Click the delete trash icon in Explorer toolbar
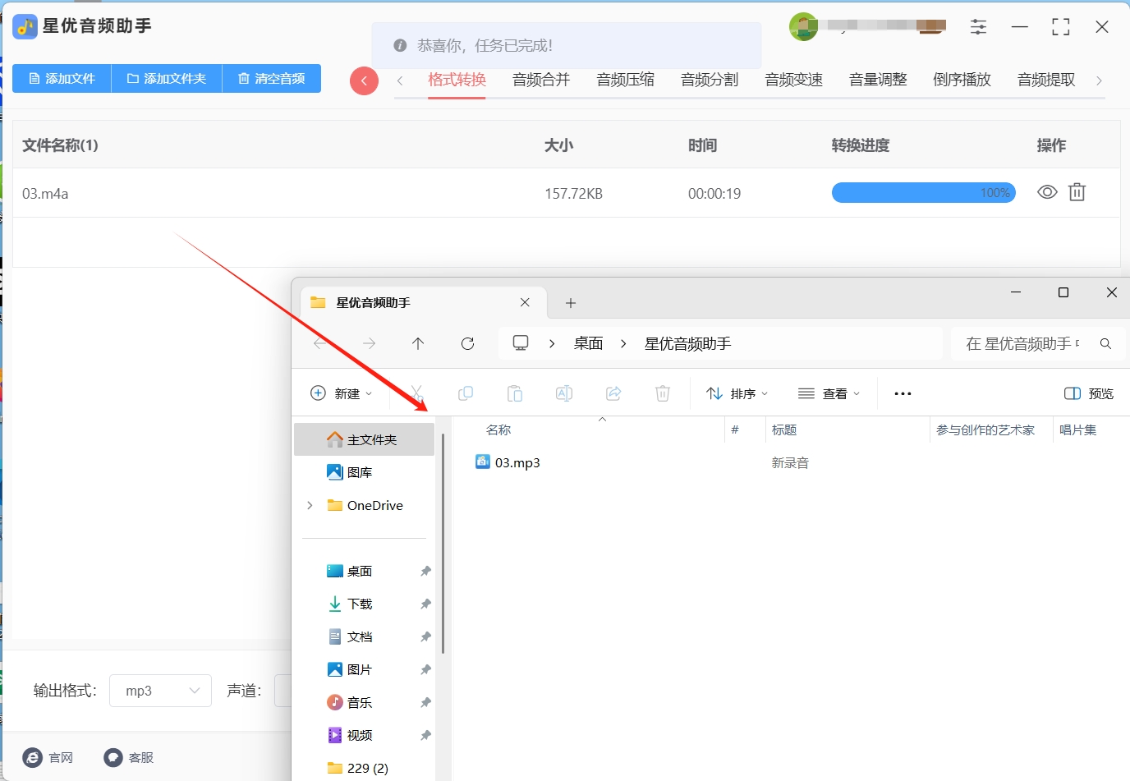The width and height of the screenshot is (1130, 781). coord(663,393)
